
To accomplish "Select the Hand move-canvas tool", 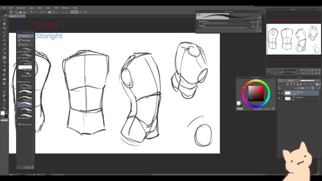I will [5, 24].
